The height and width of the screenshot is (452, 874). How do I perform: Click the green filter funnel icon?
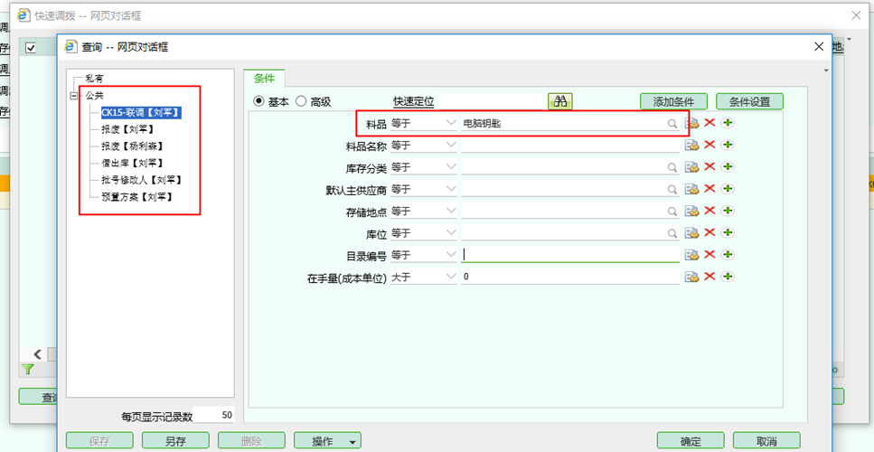(28, 369)
